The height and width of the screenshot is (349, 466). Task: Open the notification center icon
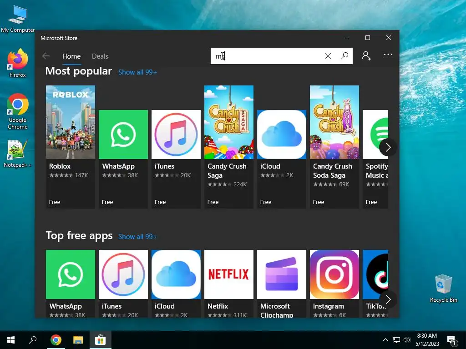451,341
